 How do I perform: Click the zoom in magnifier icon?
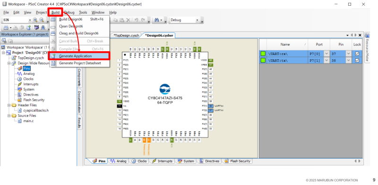point(35,20)
